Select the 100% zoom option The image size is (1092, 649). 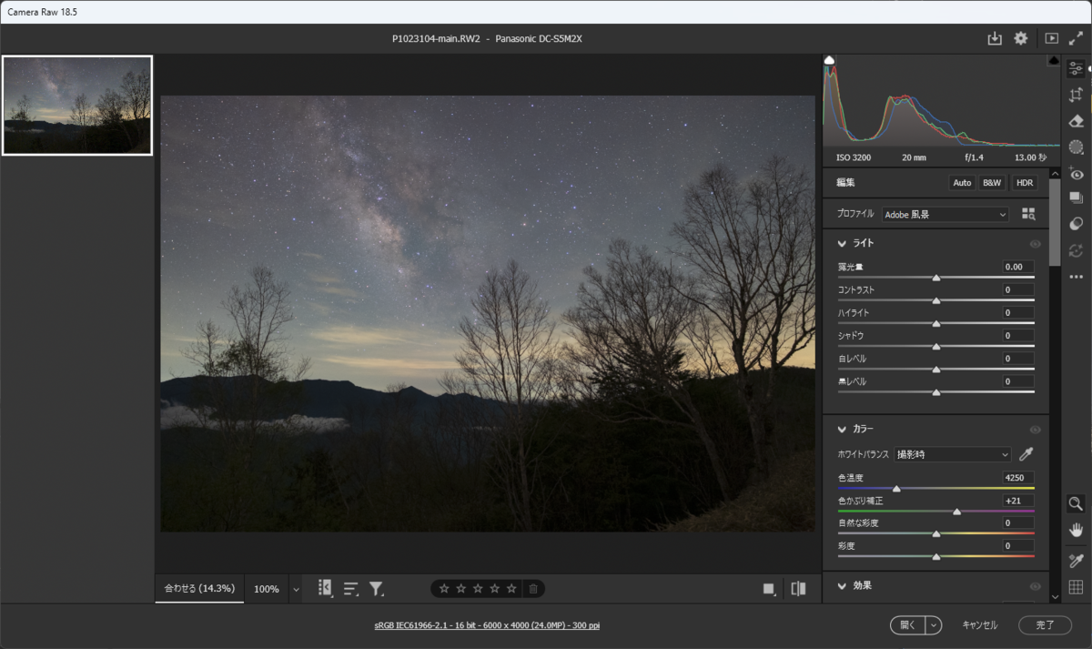pyautogui.click(x=267, y=589)
